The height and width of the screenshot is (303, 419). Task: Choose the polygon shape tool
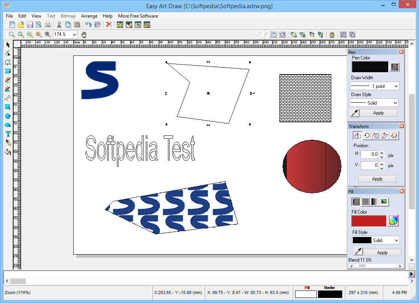click(x=8, y=116)
